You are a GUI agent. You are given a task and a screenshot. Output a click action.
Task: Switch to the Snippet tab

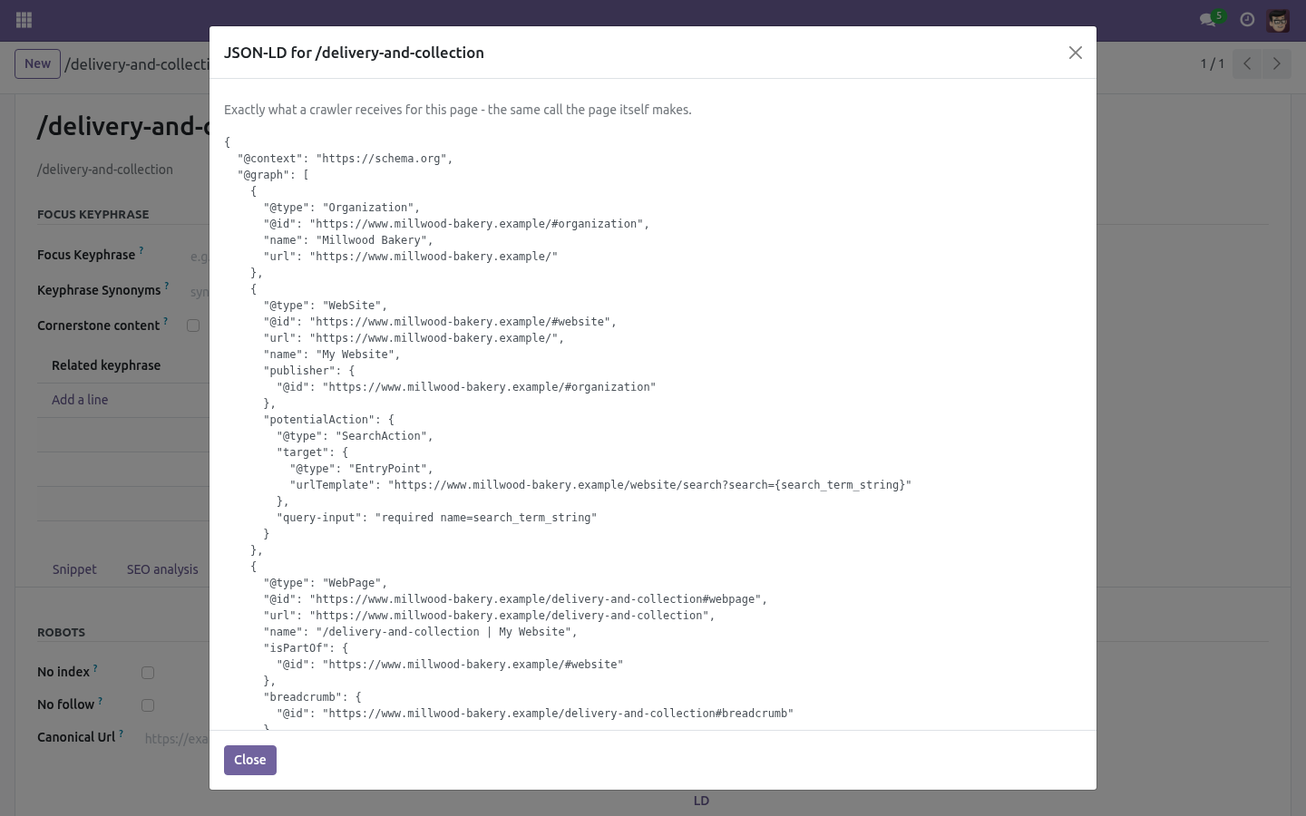pos(74,569)
